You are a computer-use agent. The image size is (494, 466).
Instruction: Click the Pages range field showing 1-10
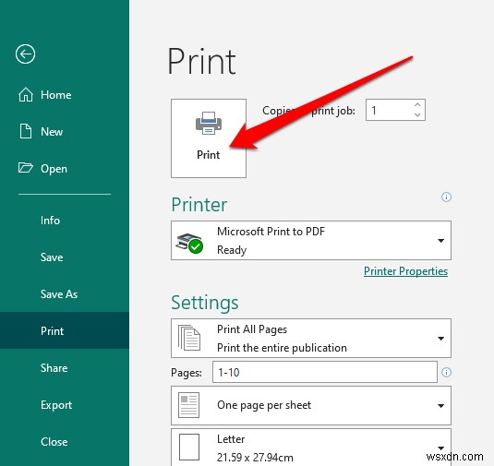point(325,372)
